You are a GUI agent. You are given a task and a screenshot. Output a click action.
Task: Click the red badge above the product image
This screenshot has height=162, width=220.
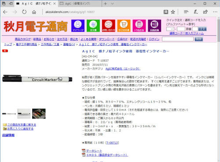[x=5, y=51]
